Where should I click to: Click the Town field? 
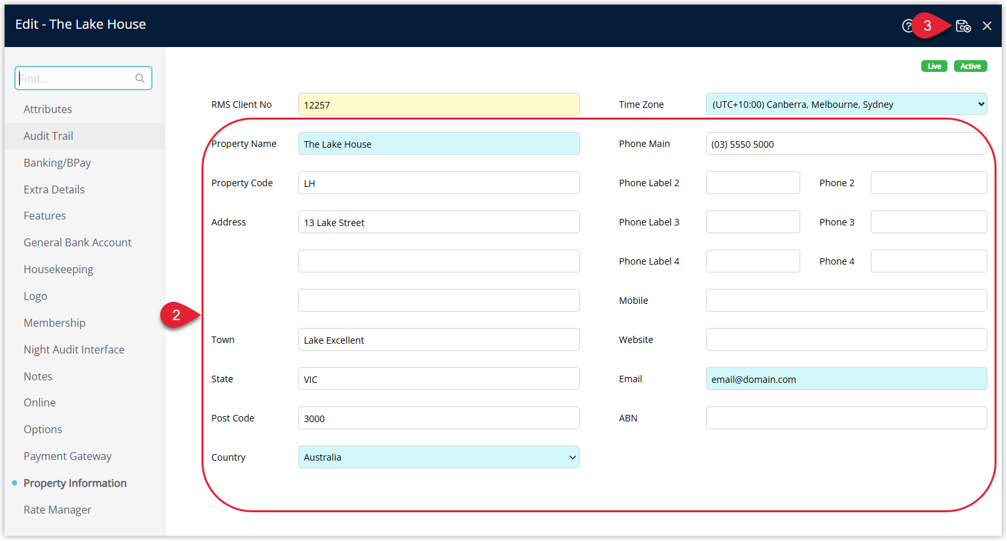pos(438,340)
